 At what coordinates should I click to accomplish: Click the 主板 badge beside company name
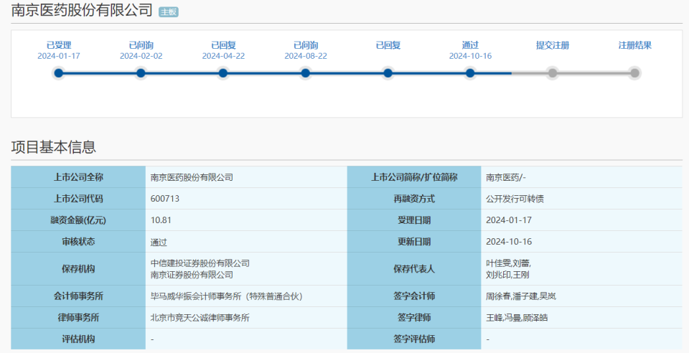(168, 12)
